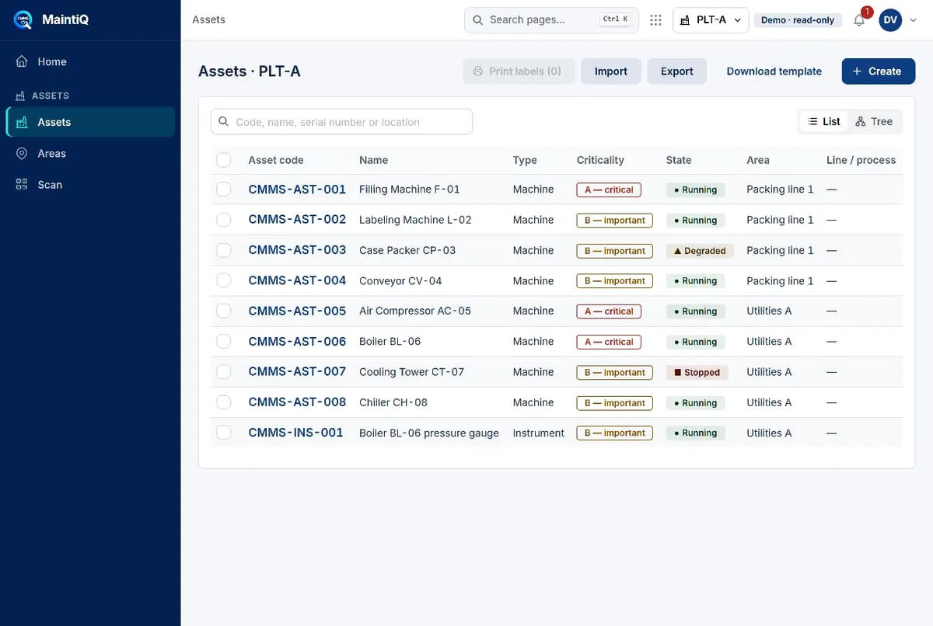Screen dimensions: 933x626
Task: Open the notifications bell
Action: pos(859,20)
